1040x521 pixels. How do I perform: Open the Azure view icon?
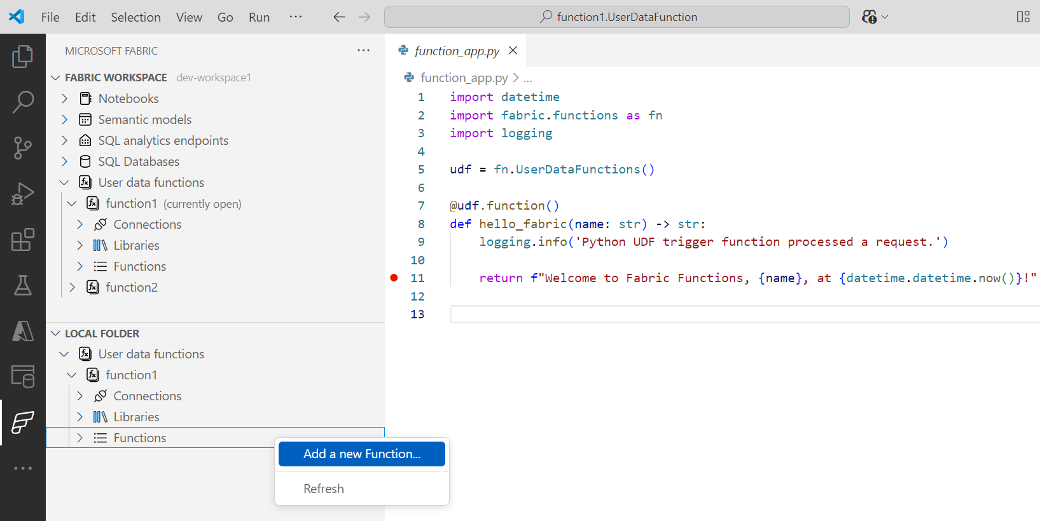click(x=22, y=331)
